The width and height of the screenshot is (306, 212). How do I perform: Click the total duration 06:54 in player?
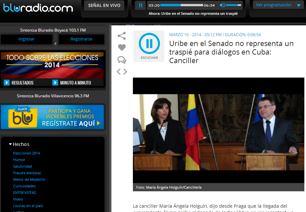click(x=209, y=6)
